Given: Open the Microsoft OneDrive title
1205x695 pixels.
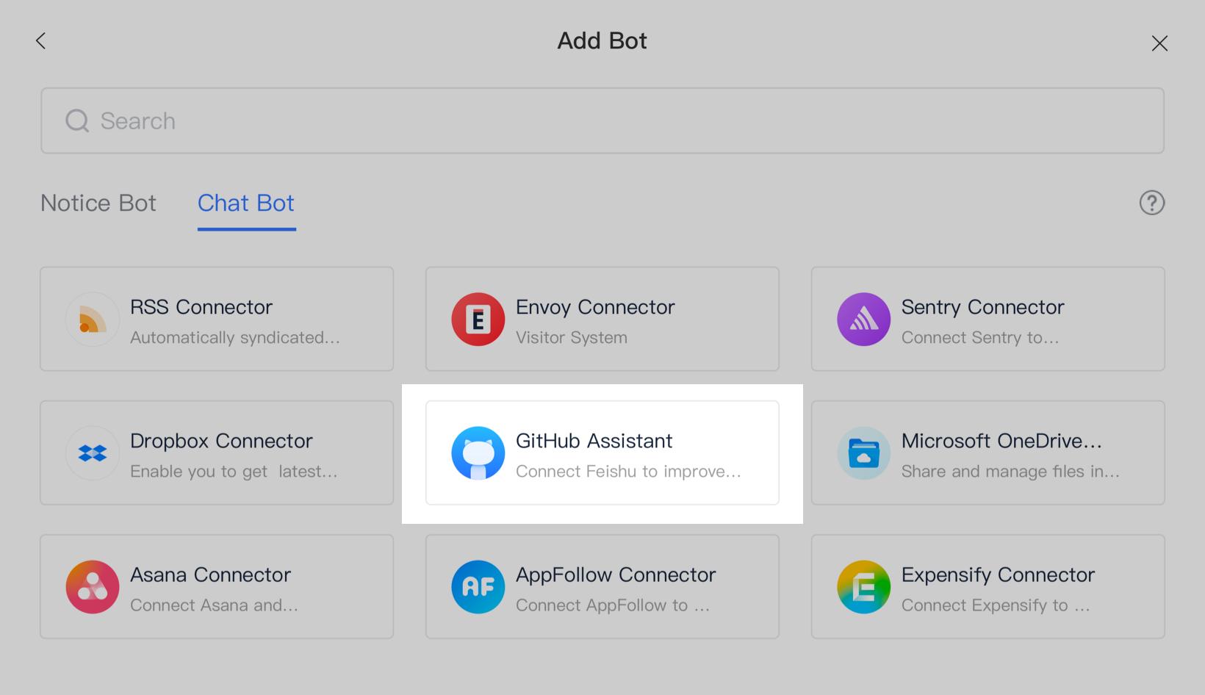Looking at the screenshot, I should click(x=1001, y=441).
